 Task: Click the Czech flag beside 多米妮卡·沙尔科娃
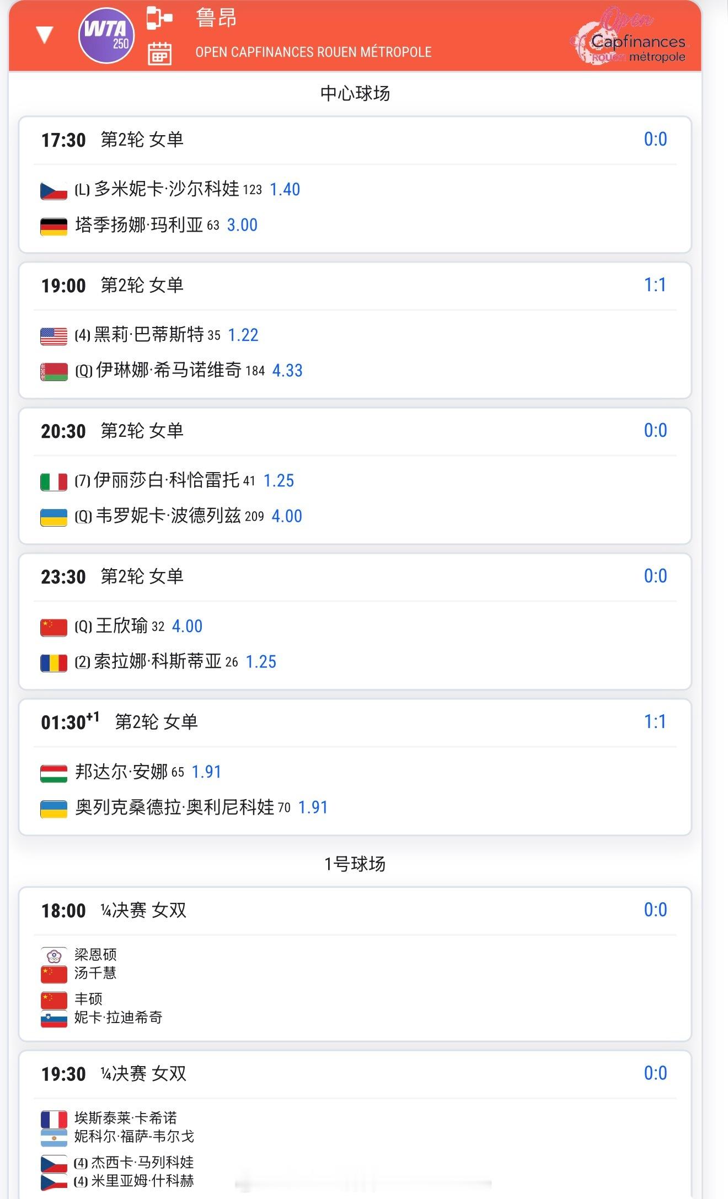(x=53, y=191)
